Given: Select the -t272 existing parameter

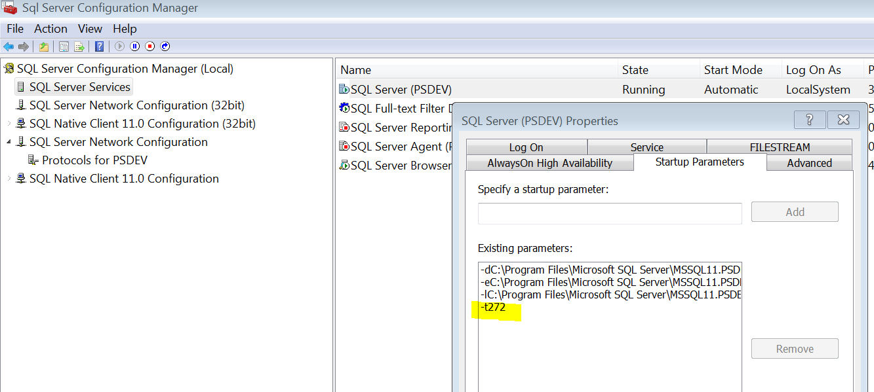Looking at the screenshot, I should pyautogui.click(x=493, y=308).
